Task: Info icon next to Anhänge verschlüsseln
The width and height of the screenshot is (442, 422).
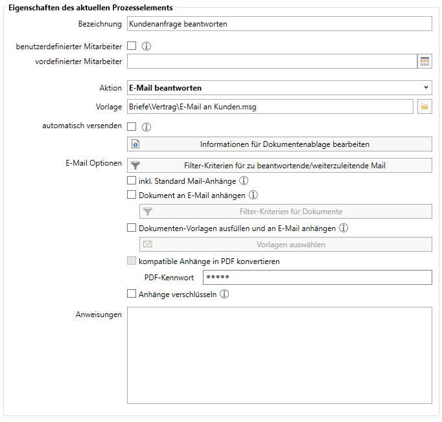Action: pyautogui.click(x=224, y=294)
